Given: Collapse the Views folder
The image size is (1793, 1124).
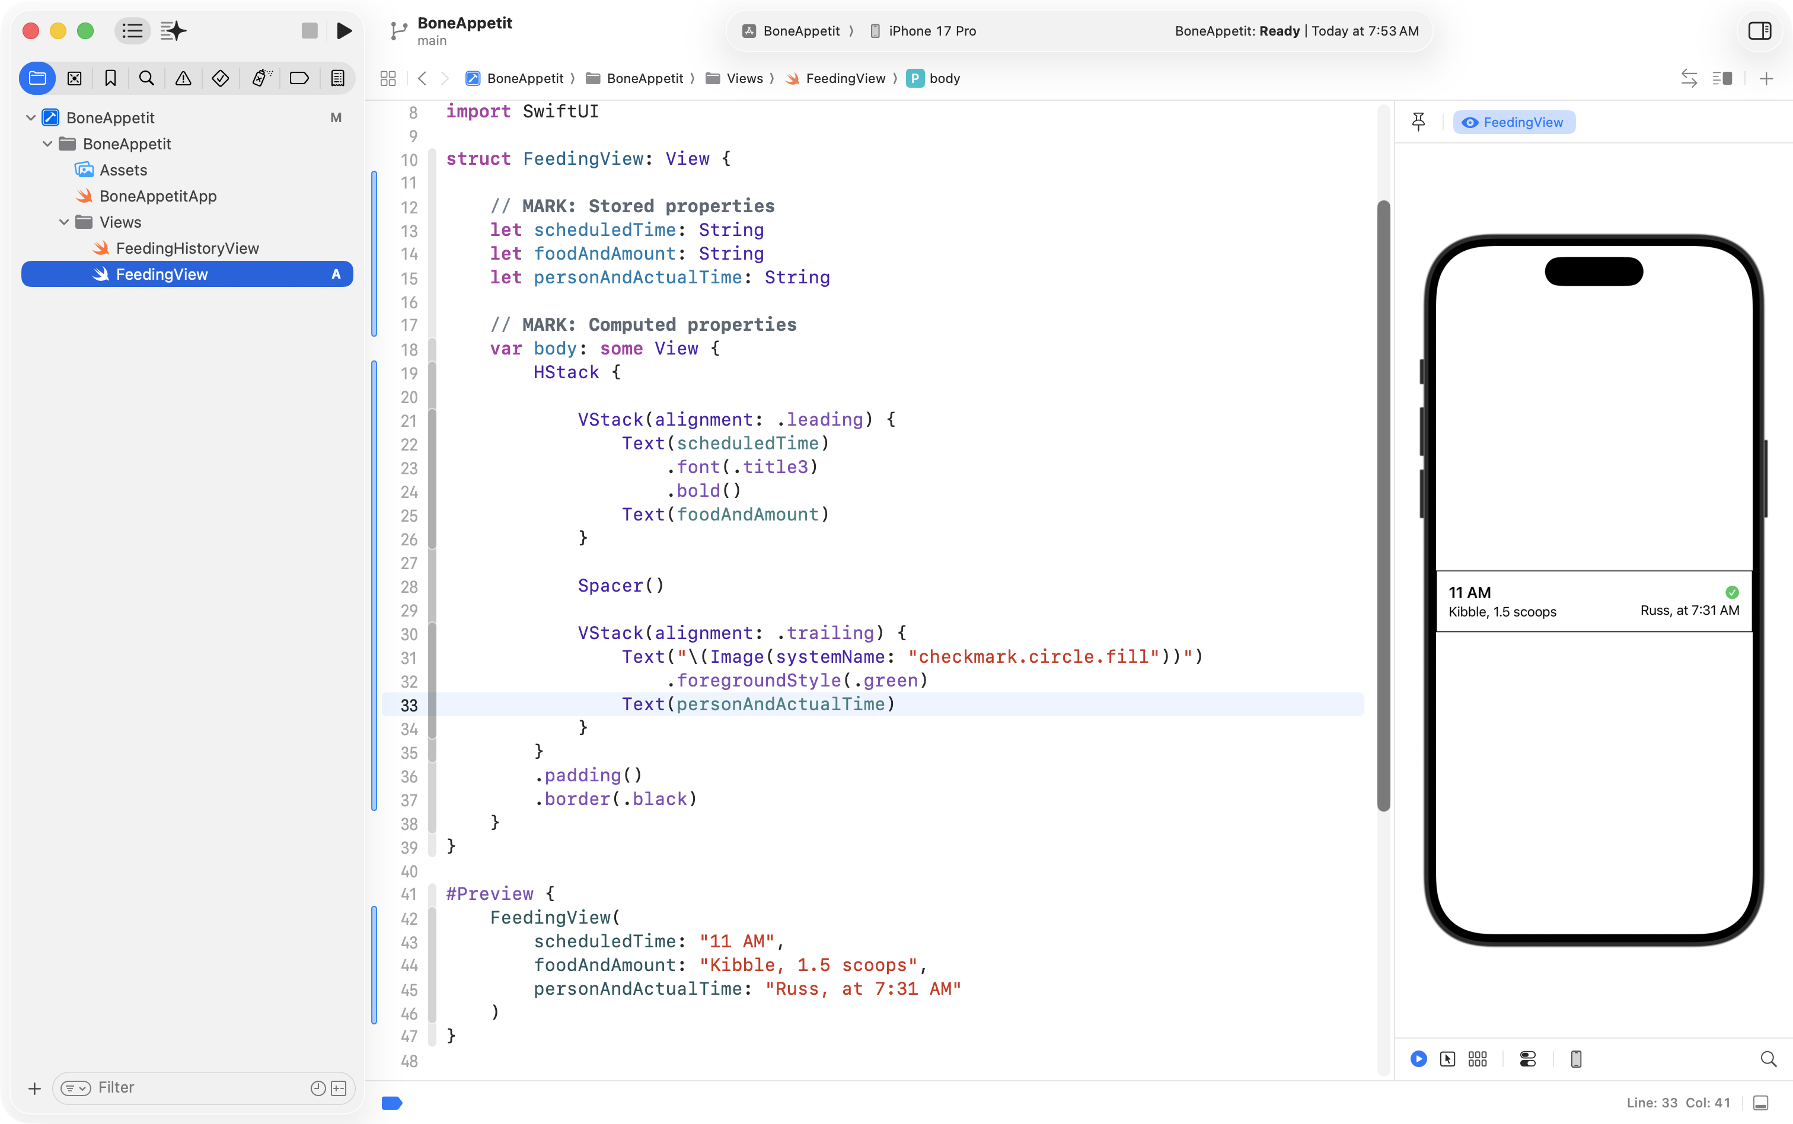Looking at the screenshot, I should pyautogui.click(x=64, y=222).
